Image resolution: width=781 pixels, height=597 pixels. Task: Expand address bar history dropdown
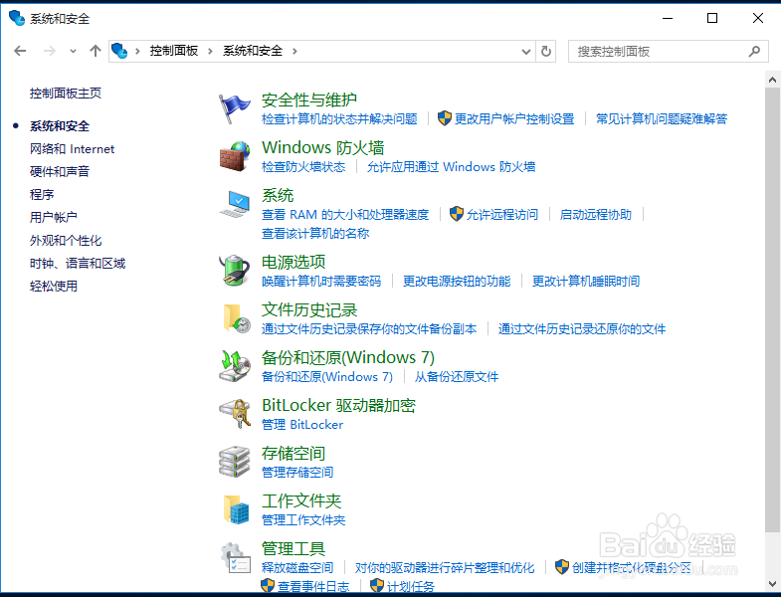click(x=526, y=52)
